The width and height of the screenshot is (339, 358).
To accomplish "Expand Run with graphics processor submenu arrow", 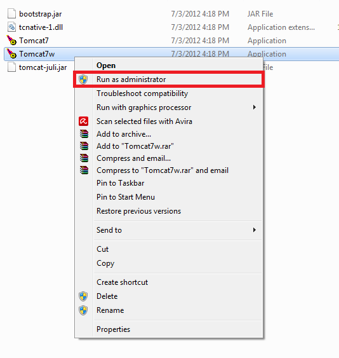I will [x=255, y=107].
